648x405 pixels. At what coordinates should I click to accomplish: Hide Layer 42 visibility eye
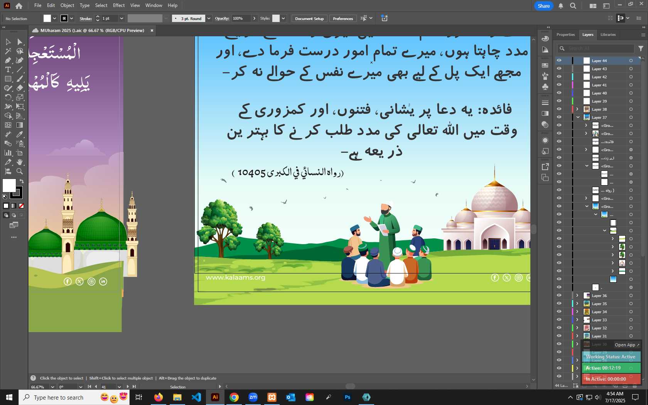coord(559,77)
